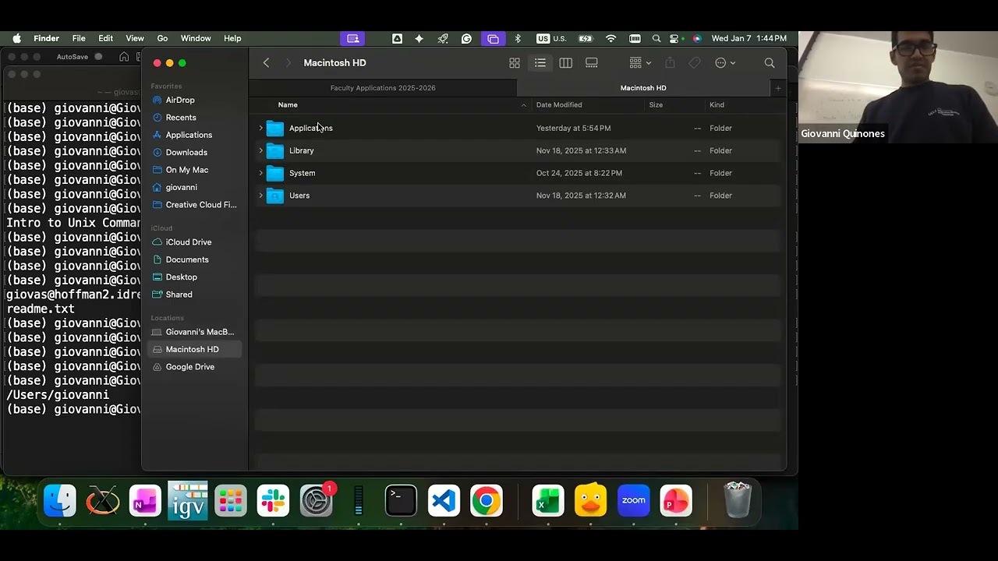Screen dimensions: 998x561
Task: Open the File menu
Action: [79, 38]
